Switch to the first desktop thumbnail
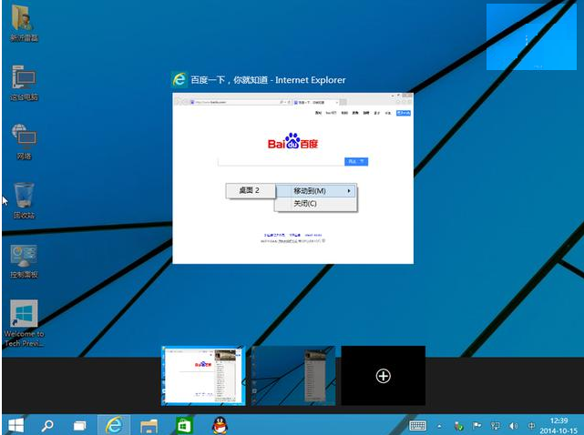The image size is (584, 435). [202, 376]
